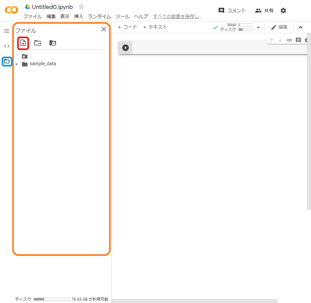
Task: Add a comment to the cell icon
Action: point(298,40)
